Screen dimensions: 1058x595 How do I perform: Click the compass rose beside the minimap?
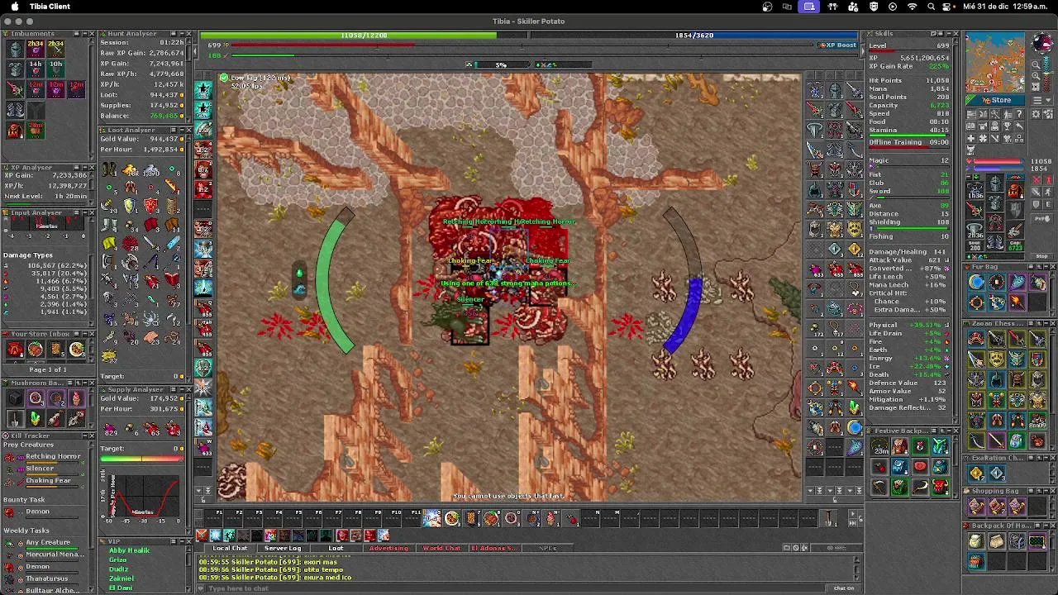(1041, 43)
